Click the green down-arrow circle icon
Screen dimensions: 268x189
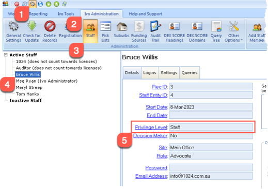49,4
